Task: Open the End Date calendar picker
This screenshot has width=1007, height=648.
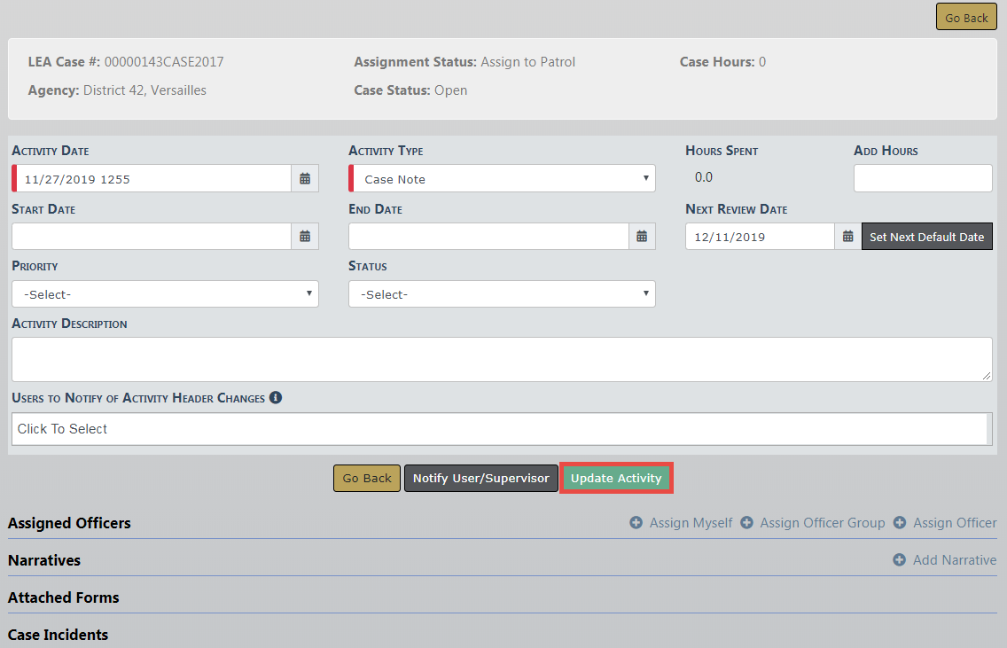Action: click(x=642, y=237)
